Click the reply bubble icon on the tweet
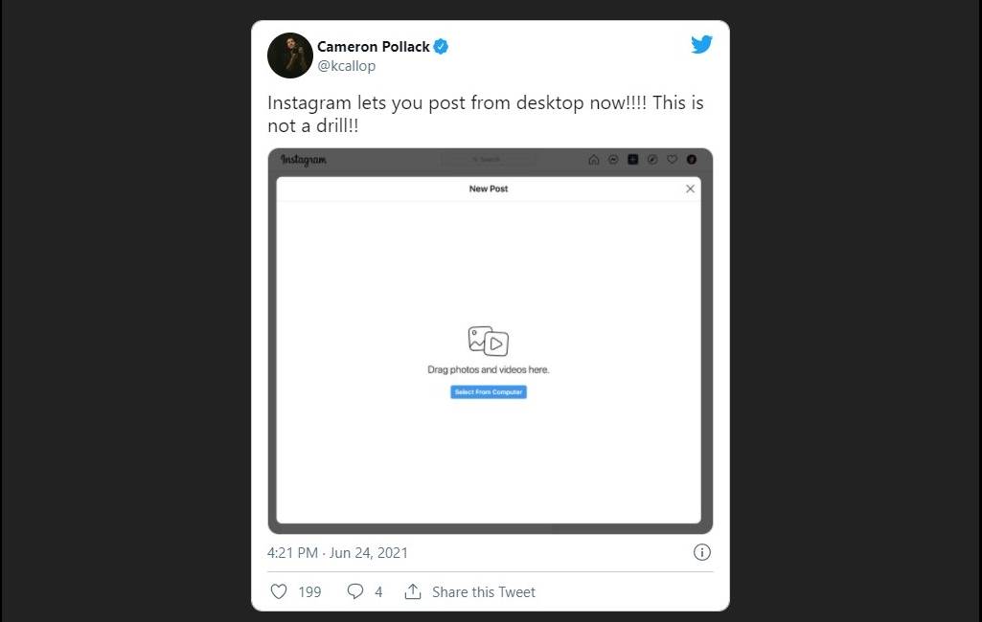This screenshot has width=982, height=622. [x=355, y=591]
